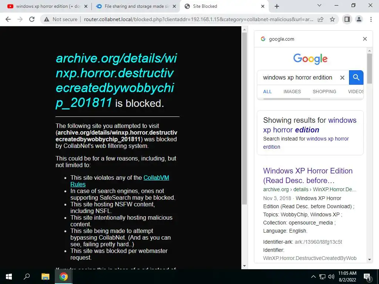Screen dimensions: 379x284
Task: Open the taskbar clock and date
Action: tap(347, 277)
